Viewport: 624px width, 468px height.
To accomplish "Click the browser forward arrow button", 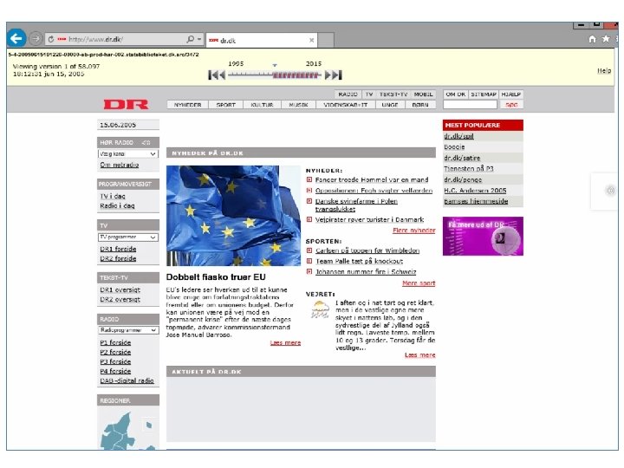I will click(x=36, y=39).
